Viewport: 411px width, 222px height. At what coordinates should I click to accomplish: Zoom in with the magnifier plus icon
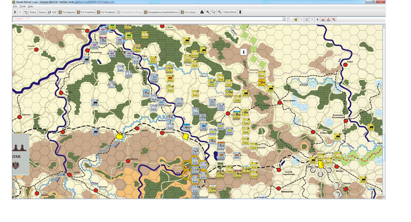(208, 12)
